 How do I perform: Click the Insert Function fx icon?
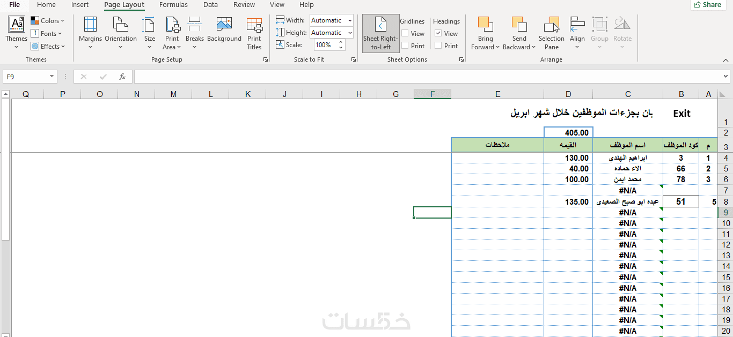tap(122, 77)
